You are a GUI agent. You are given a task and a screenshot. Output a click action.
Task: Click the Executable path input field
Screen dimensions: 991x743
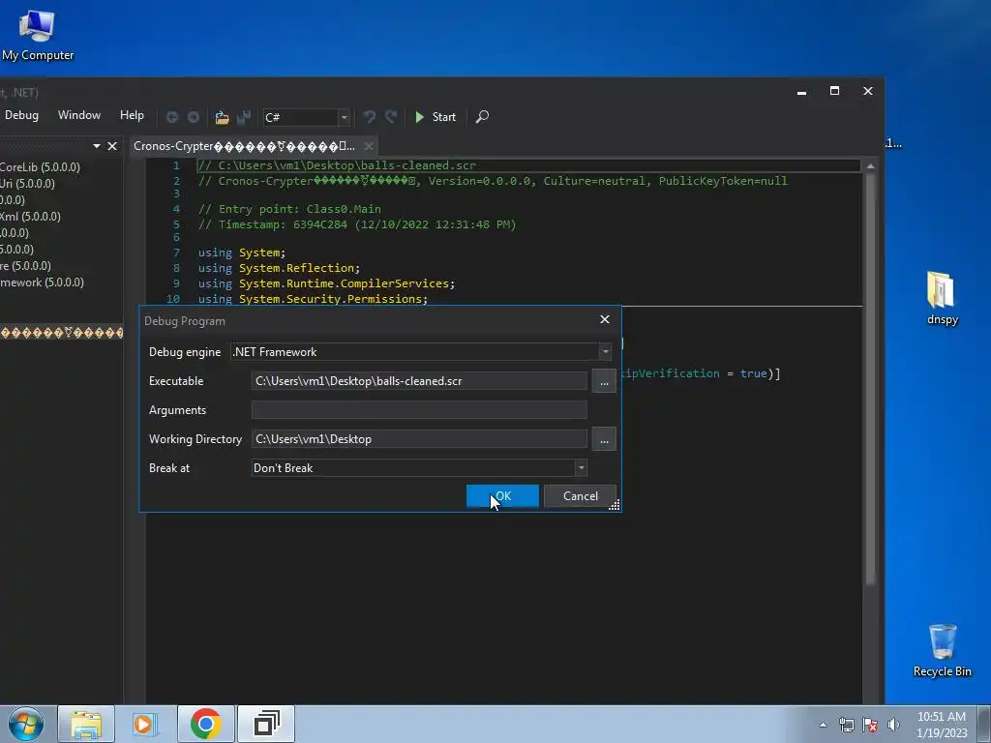[x=419, y=381]
